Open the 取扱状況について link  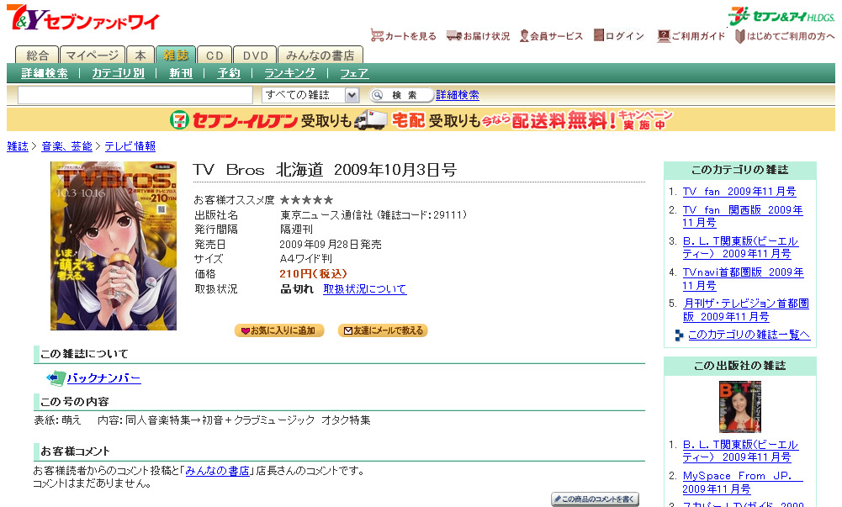tap(364, 288)
